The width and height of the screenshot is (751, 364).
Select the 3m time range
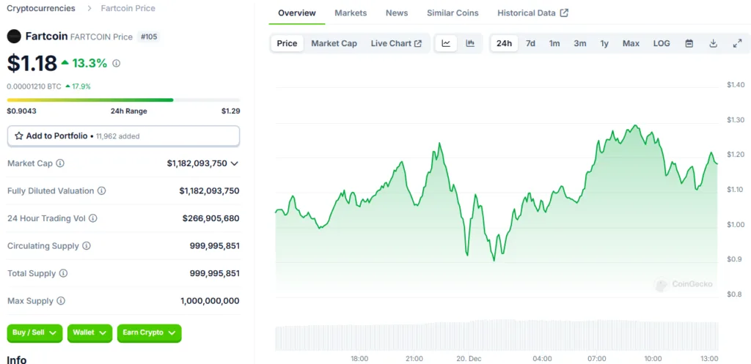pos(580,43)
